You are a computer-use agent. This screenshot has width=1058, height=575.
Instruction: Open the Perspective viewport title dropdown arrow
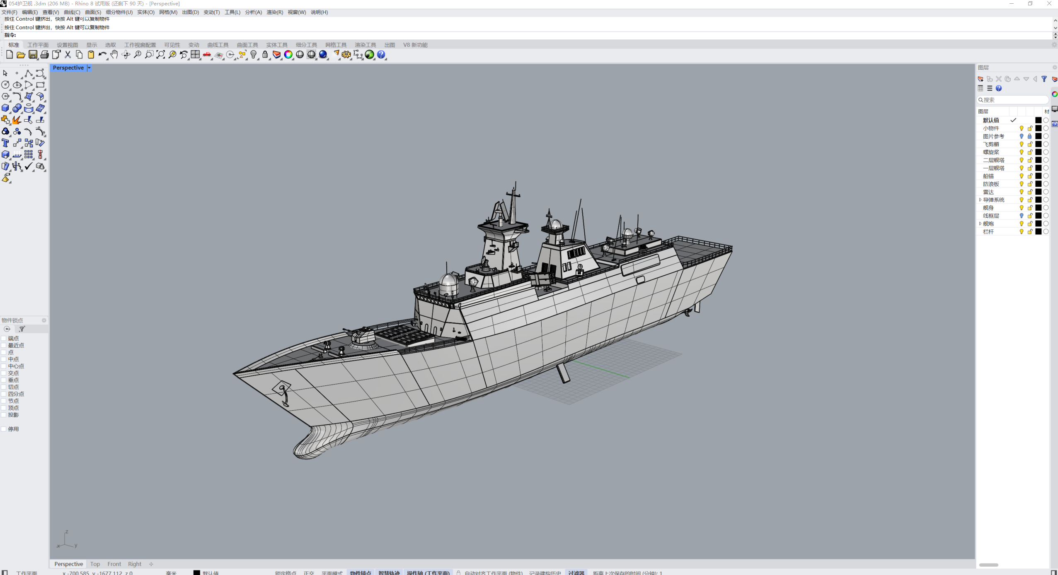pyautogui.click(x=89, y=68)
